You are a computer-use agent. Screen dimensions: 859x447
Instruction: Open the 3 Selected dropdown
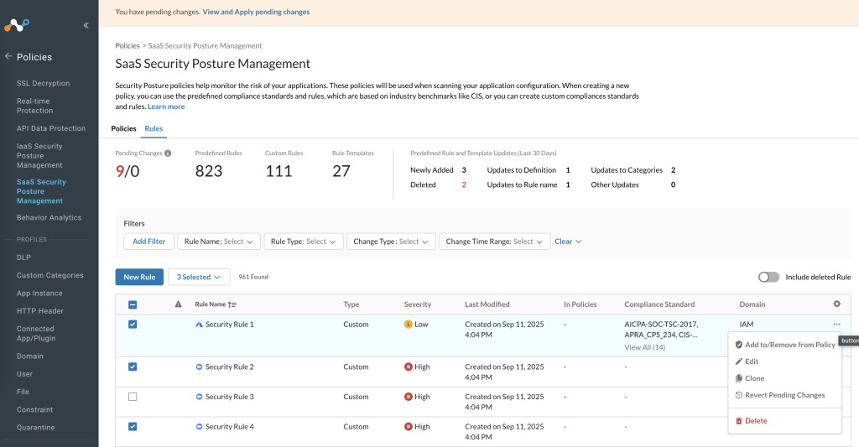point(199,278)
